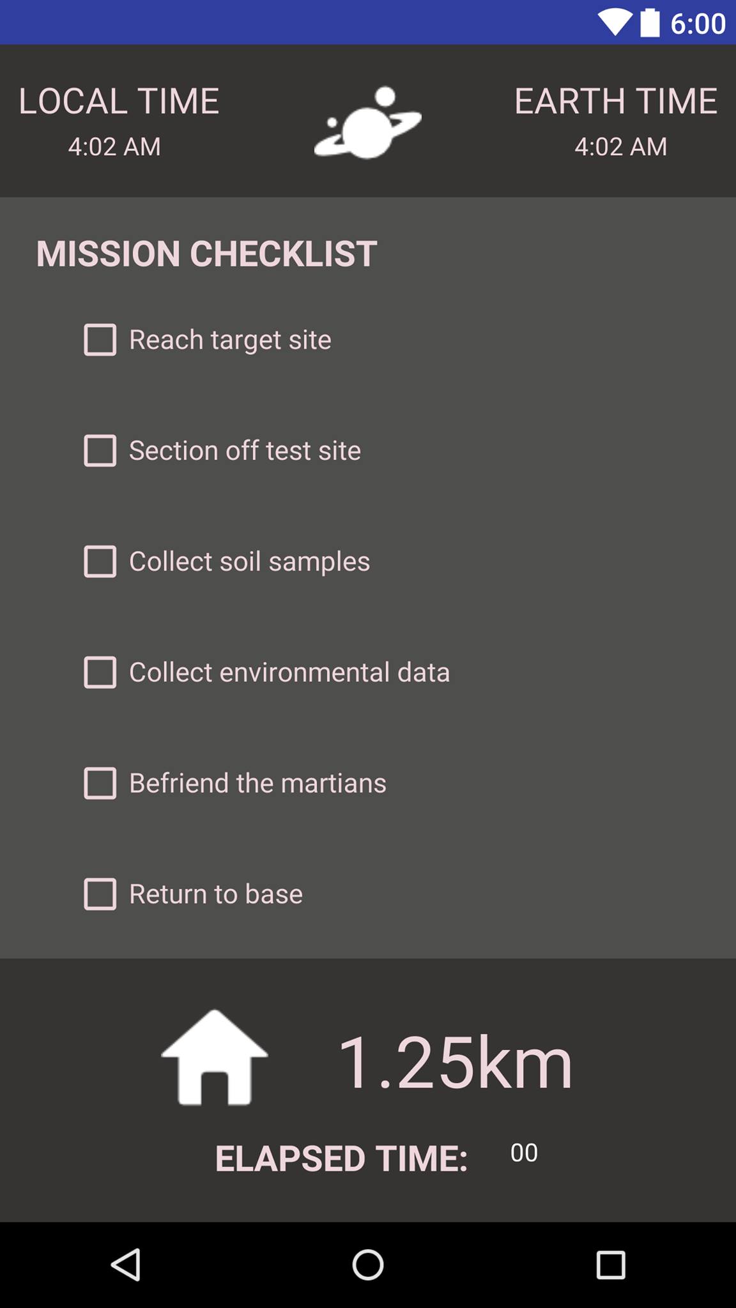Tap the MISSION CHECKLIST heading

click(206, 254)
